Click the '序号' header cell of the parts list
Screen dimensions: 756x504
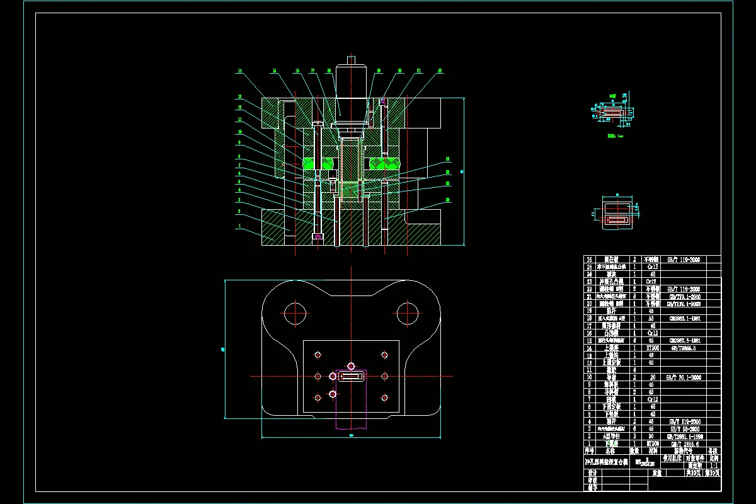click(589, 450)
